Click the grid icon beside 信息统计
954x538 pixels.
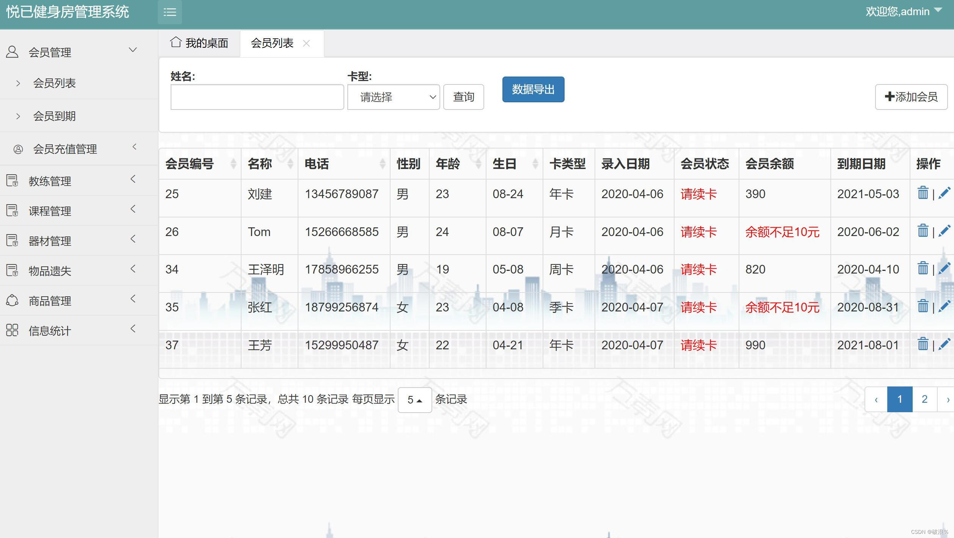click(12, 330)
